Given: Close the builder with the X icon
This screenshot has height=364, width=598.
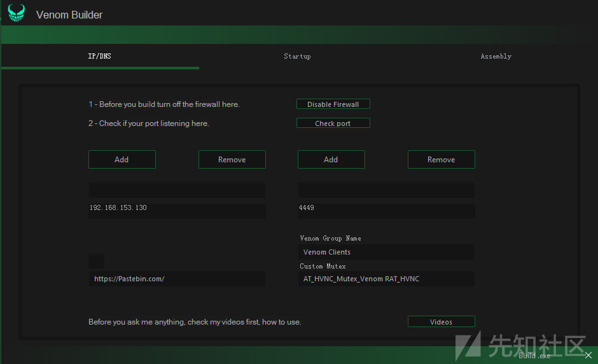Looking at the screenshot, I should coord(588,355).
